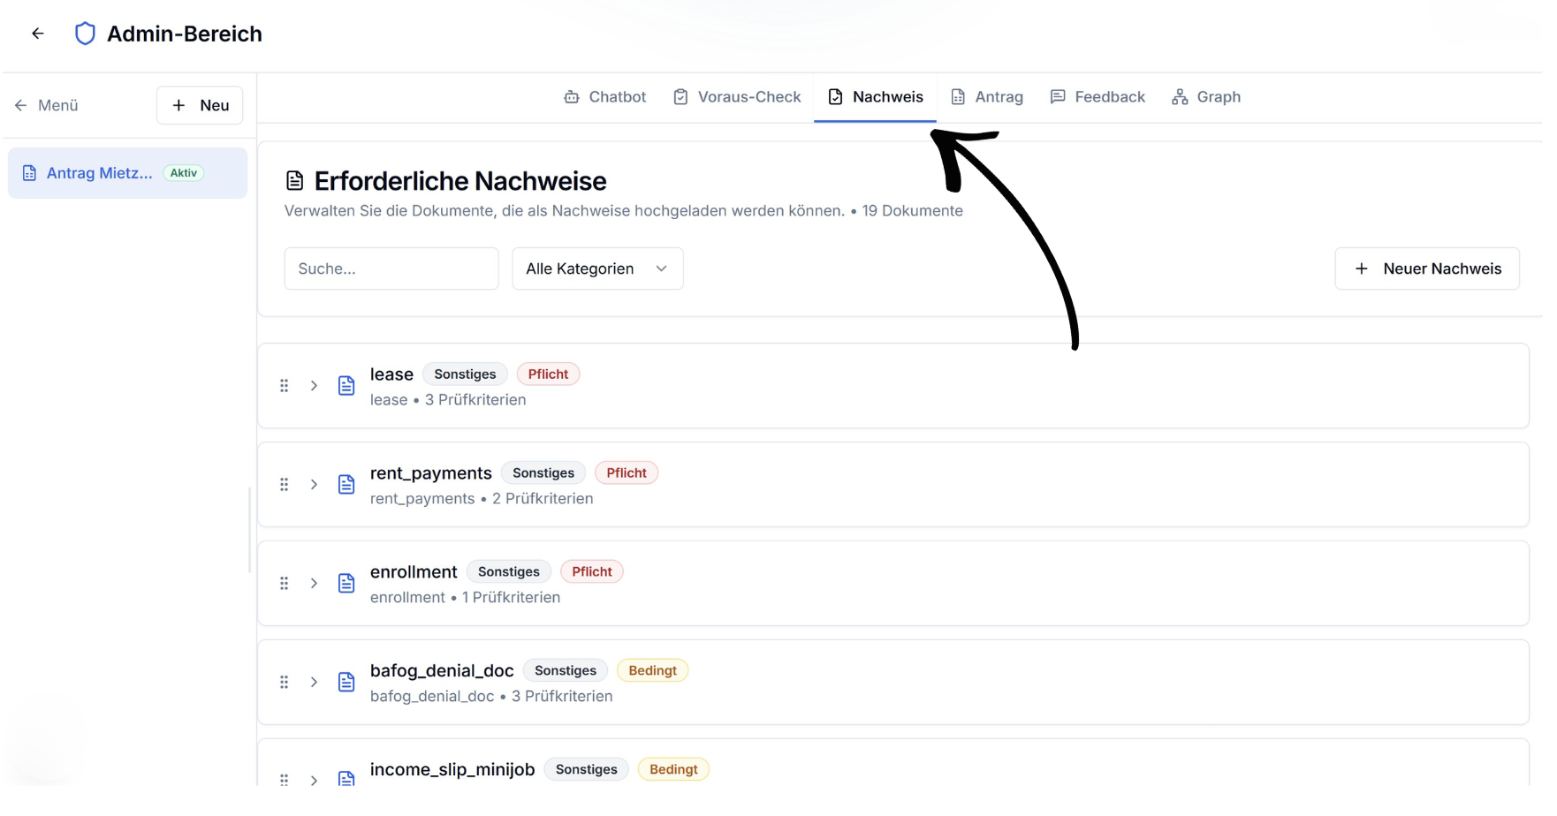
Task: Click the drag handle for the enrollment row
Action: (285, 584)
